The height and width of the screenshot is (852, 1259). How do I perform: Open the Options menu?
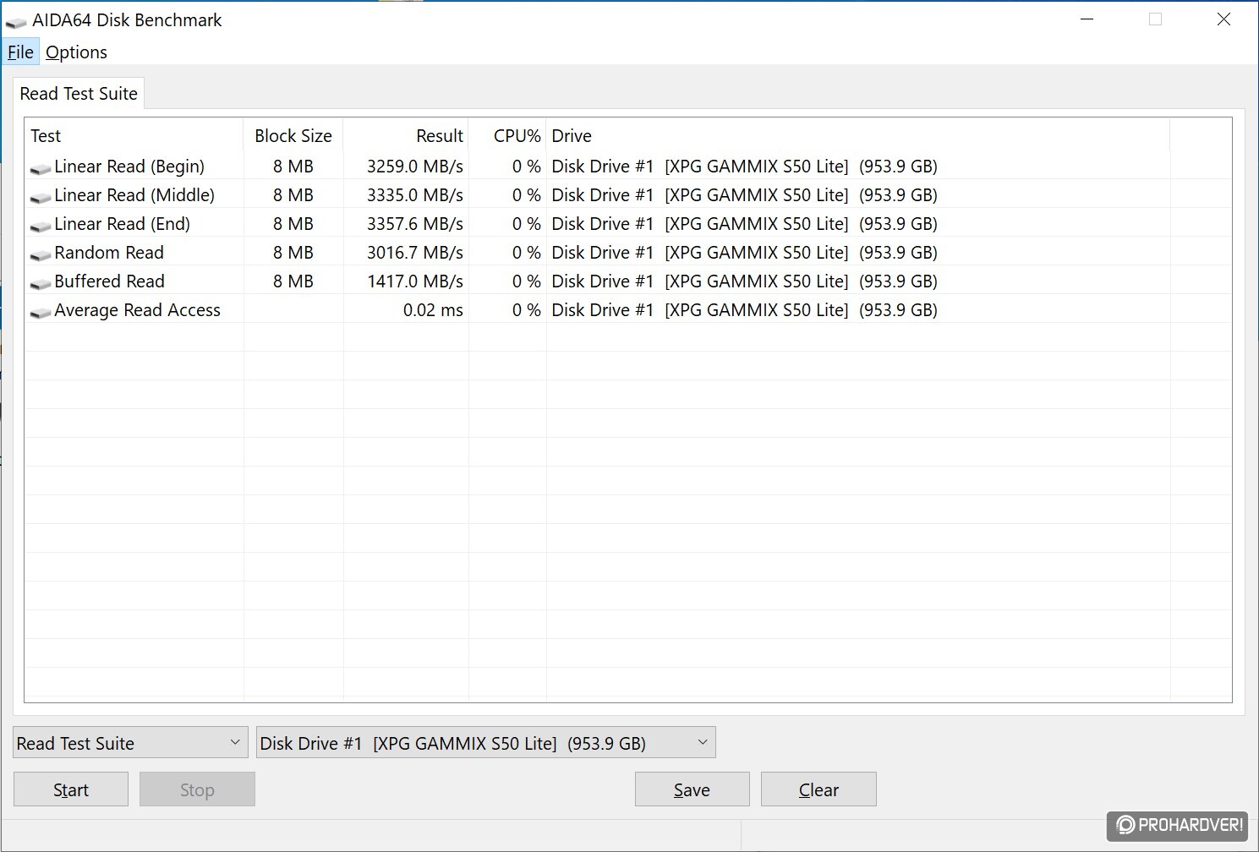point(76,52)
